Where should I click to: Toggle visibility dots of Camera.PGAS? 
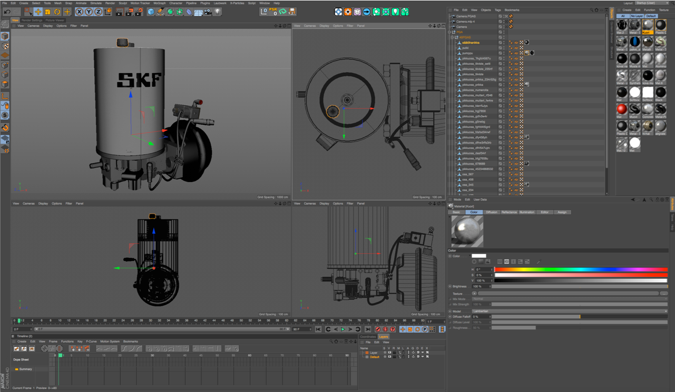coord(505,16)
